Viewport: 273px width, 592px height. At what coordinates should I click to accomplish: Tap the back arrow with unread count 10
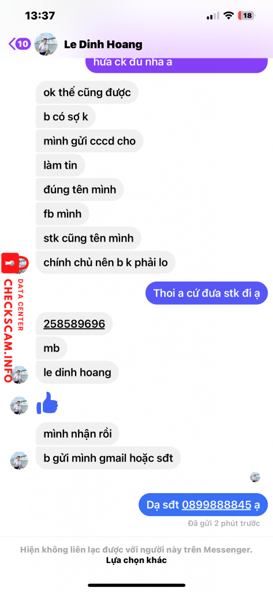point(20,44)
